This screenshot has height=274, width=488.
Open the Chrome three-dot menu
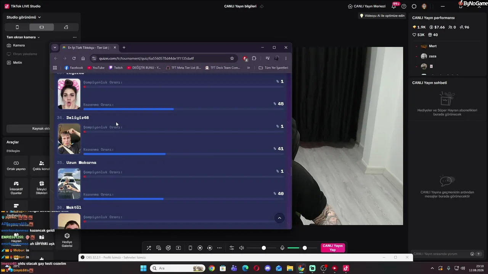(x=286, y=58)
